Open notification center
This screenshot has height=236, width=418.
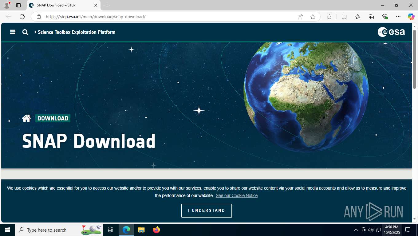tap(408, 230)
